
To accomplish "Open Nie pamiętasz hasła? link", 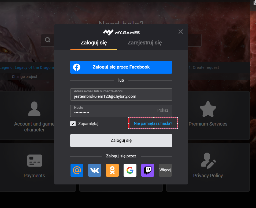I will point(153,123).
